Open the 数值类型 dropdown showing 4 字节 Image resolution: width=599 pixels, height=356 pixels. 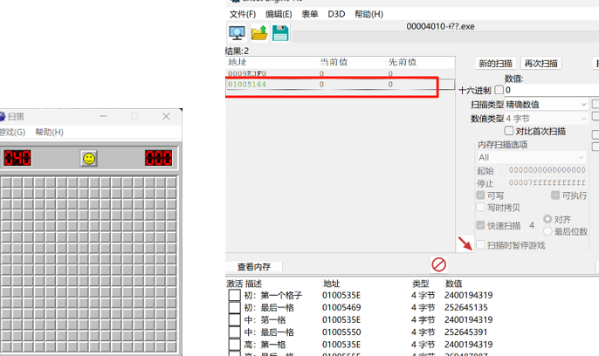pyautogui.click(x=547, y=119)
